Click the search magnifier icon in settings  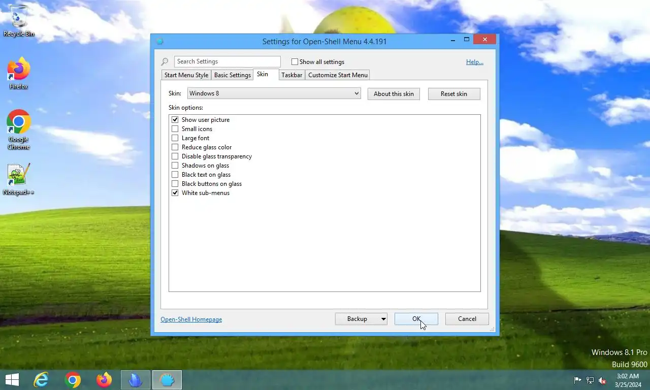(165, 62)
